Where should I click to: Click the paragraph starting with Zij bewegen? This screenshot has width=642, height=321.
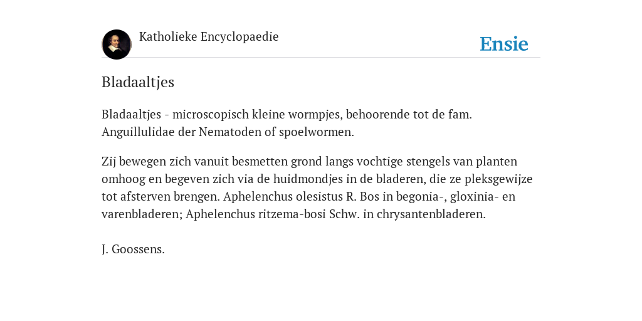317,188
